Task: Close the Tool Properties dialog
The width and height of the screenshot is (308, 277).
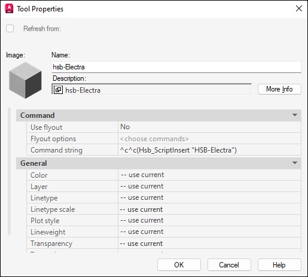Action: pyautogui.click(x=299, y=8)
